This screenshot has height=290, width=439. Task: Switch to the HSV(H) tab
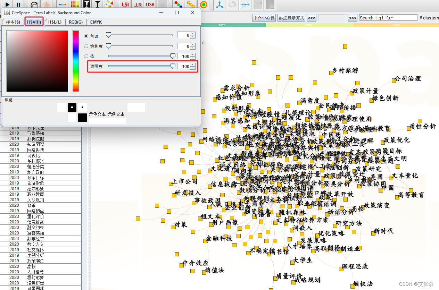pos(34,22)
